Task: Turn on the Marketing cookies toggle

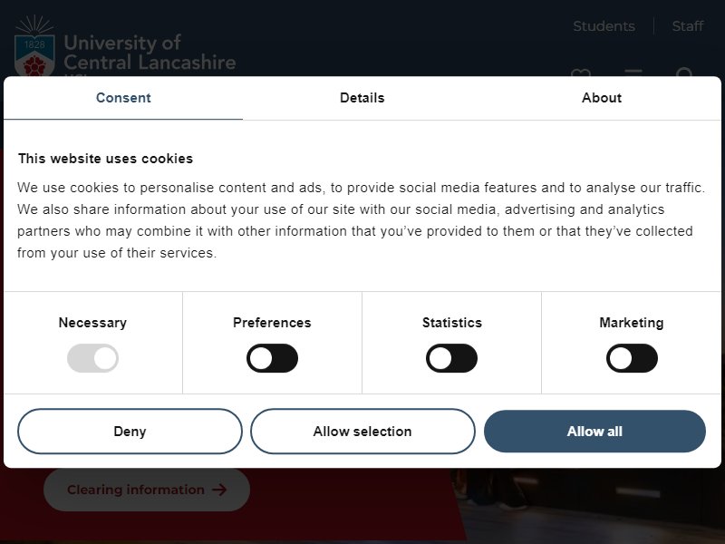Action: (x=632, y=358)
